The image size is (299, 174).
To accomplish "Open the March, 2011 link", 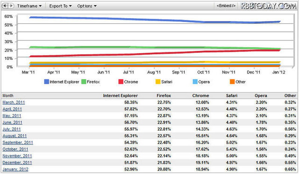I will 13,102.
